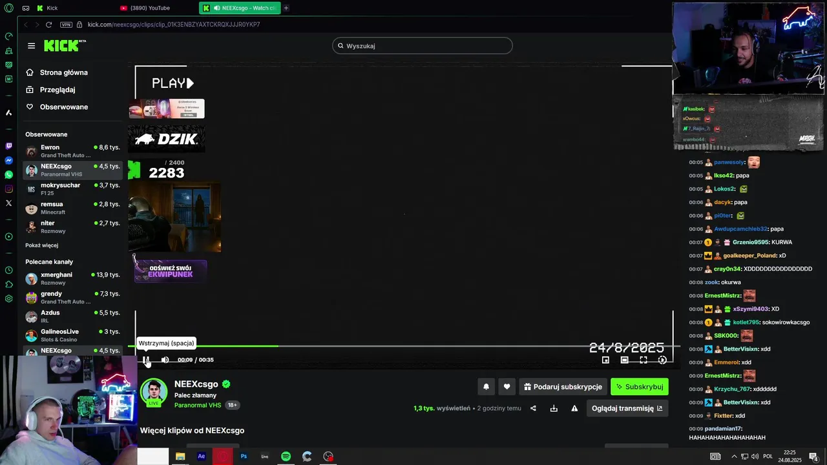Open the NEEXcsgo channel avatar
Image resolution: width=827 pixels, height=465 pixels.
point(154,392)
